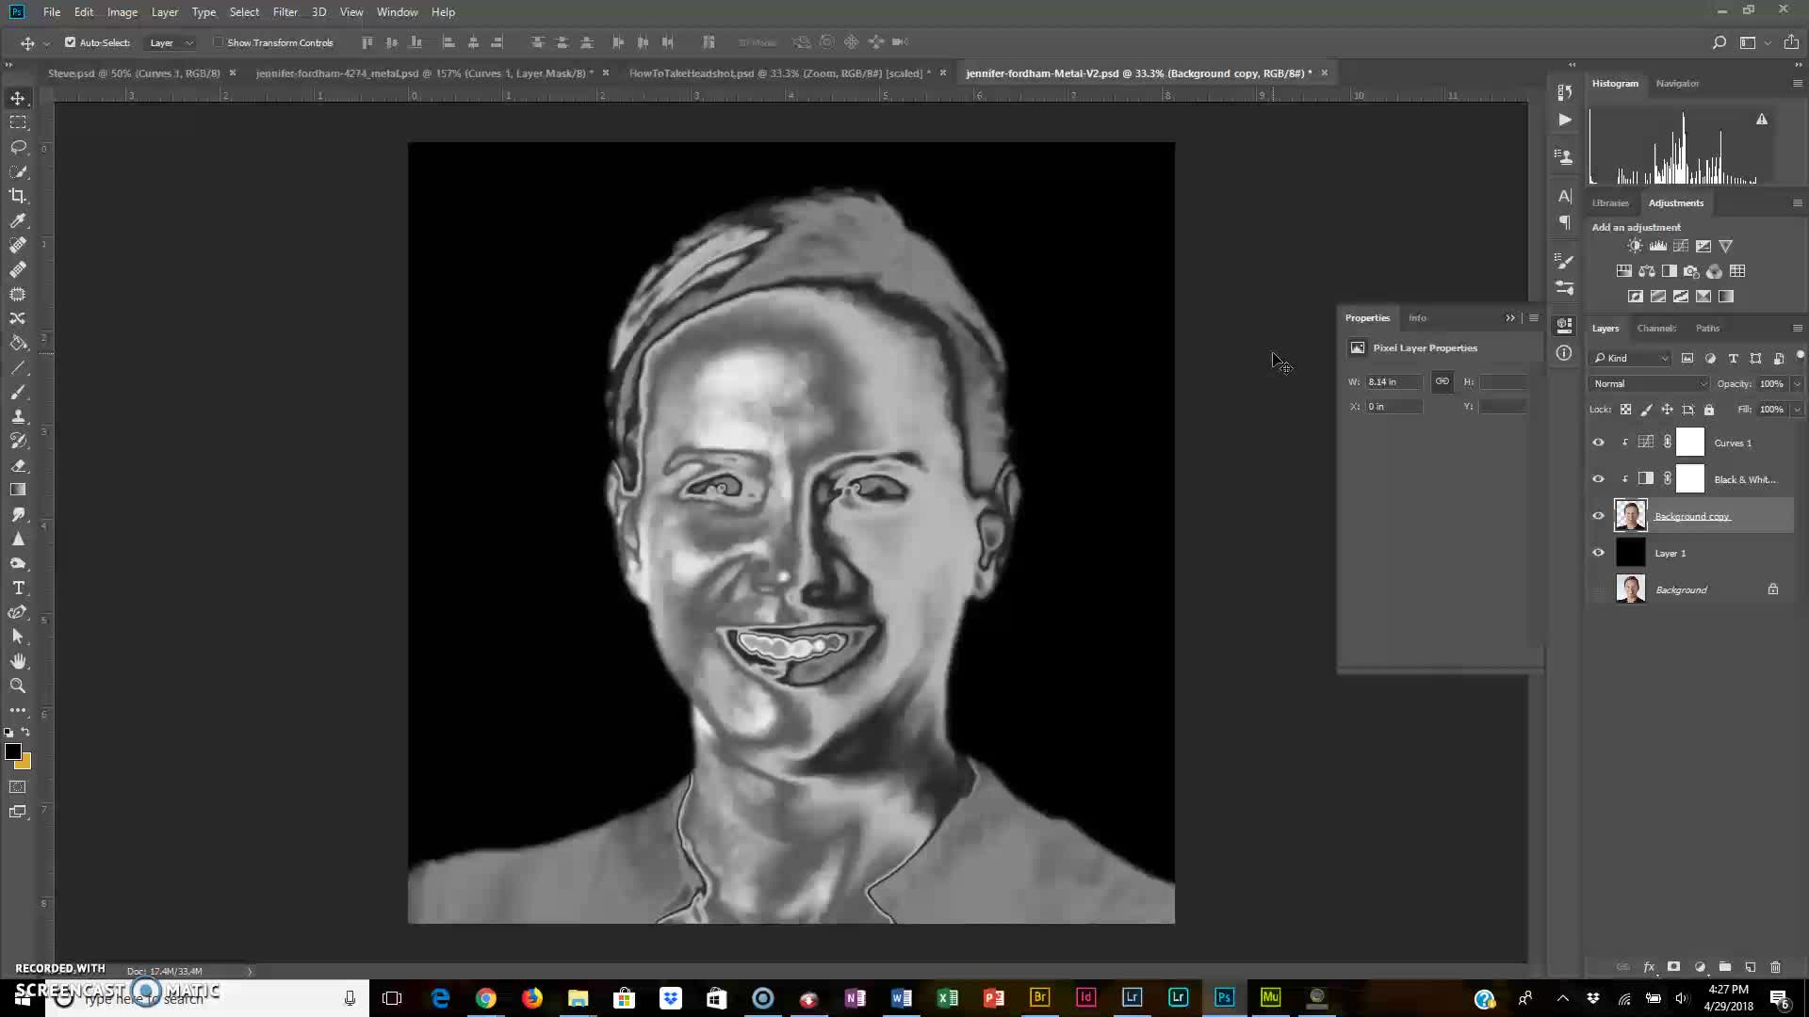The width and height of the screenshot is (1809, 1017).
Task: Open the Filter menu
Action: 285,12
